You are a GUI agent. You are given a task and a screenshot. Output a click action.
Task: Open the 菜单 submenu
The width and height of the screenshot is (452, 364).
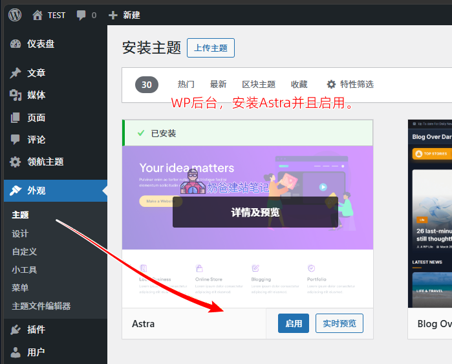tap(20, 288)
